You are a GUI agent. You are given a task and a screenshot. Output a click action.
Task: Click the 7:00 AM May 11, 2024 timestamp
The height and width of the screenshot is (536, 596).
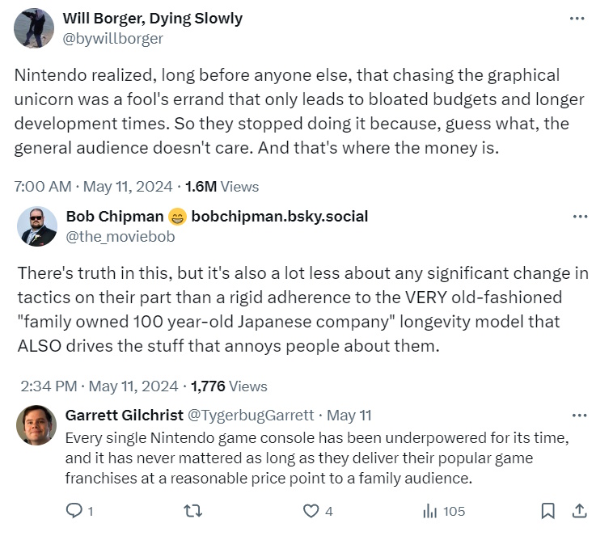(x=93, y=187)
